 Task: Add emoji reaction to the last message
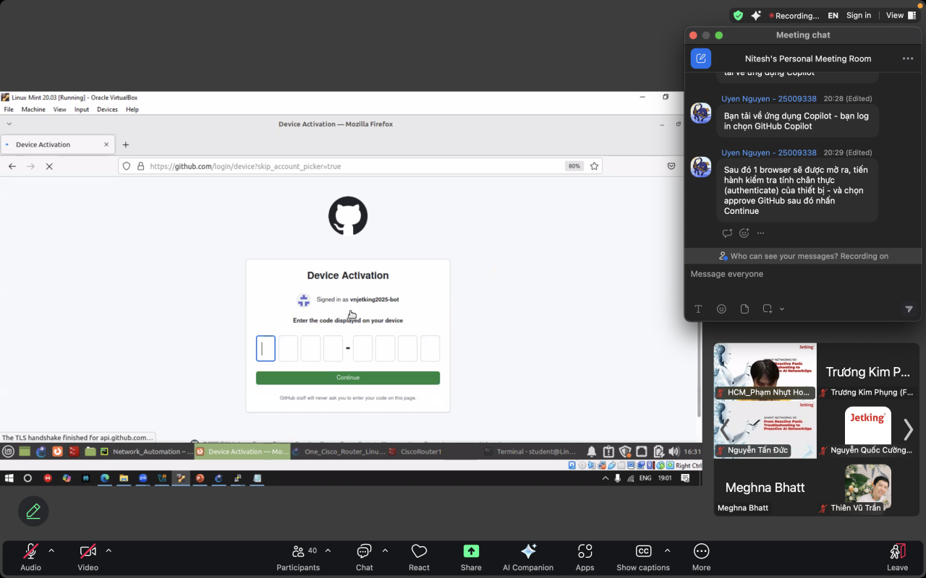point(744,233)
